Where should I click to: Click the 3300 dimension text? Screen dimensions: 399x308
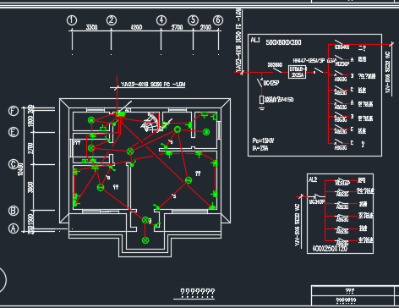[91, 27]
